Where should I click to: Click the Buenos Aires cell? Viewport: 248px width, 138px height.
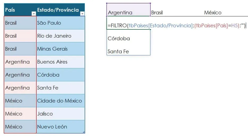(x=60, y=62)
